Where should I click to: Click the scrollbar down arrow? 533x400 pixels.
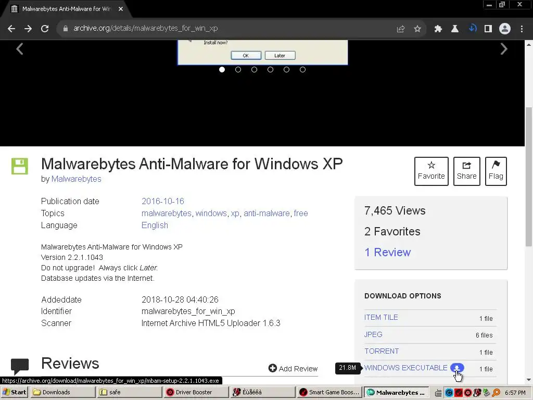(529, 380)
